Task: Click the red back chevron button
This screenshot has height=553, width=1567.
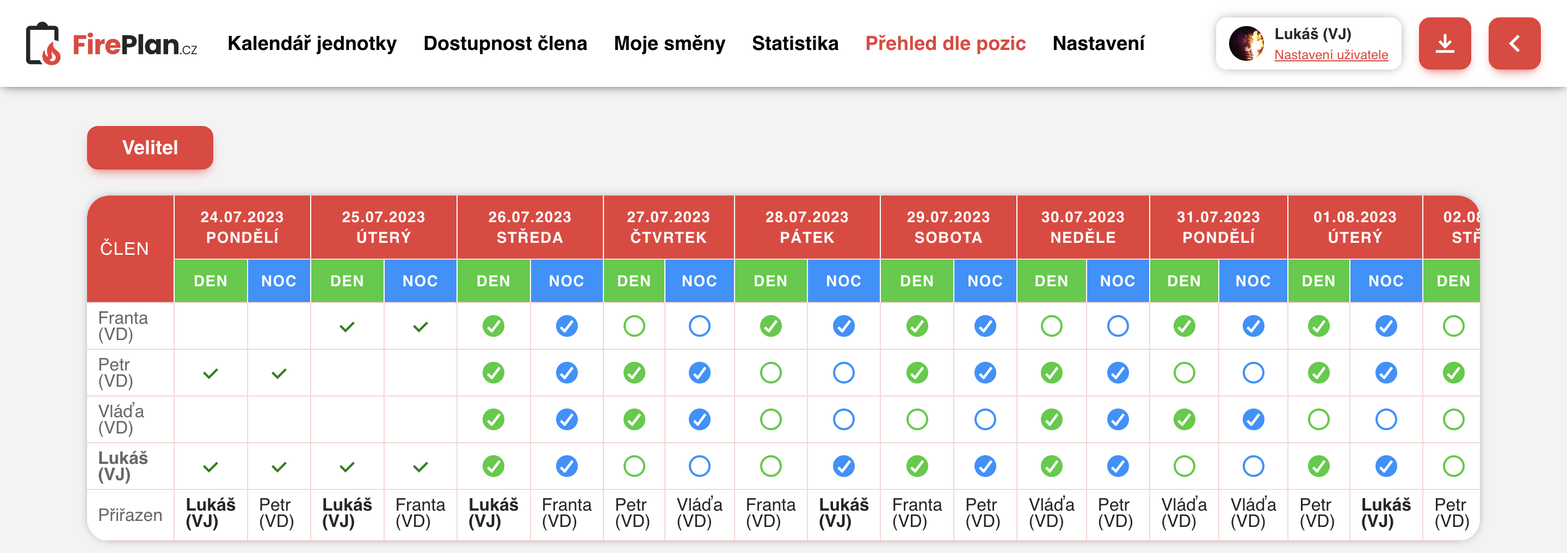Action: 1514,43
